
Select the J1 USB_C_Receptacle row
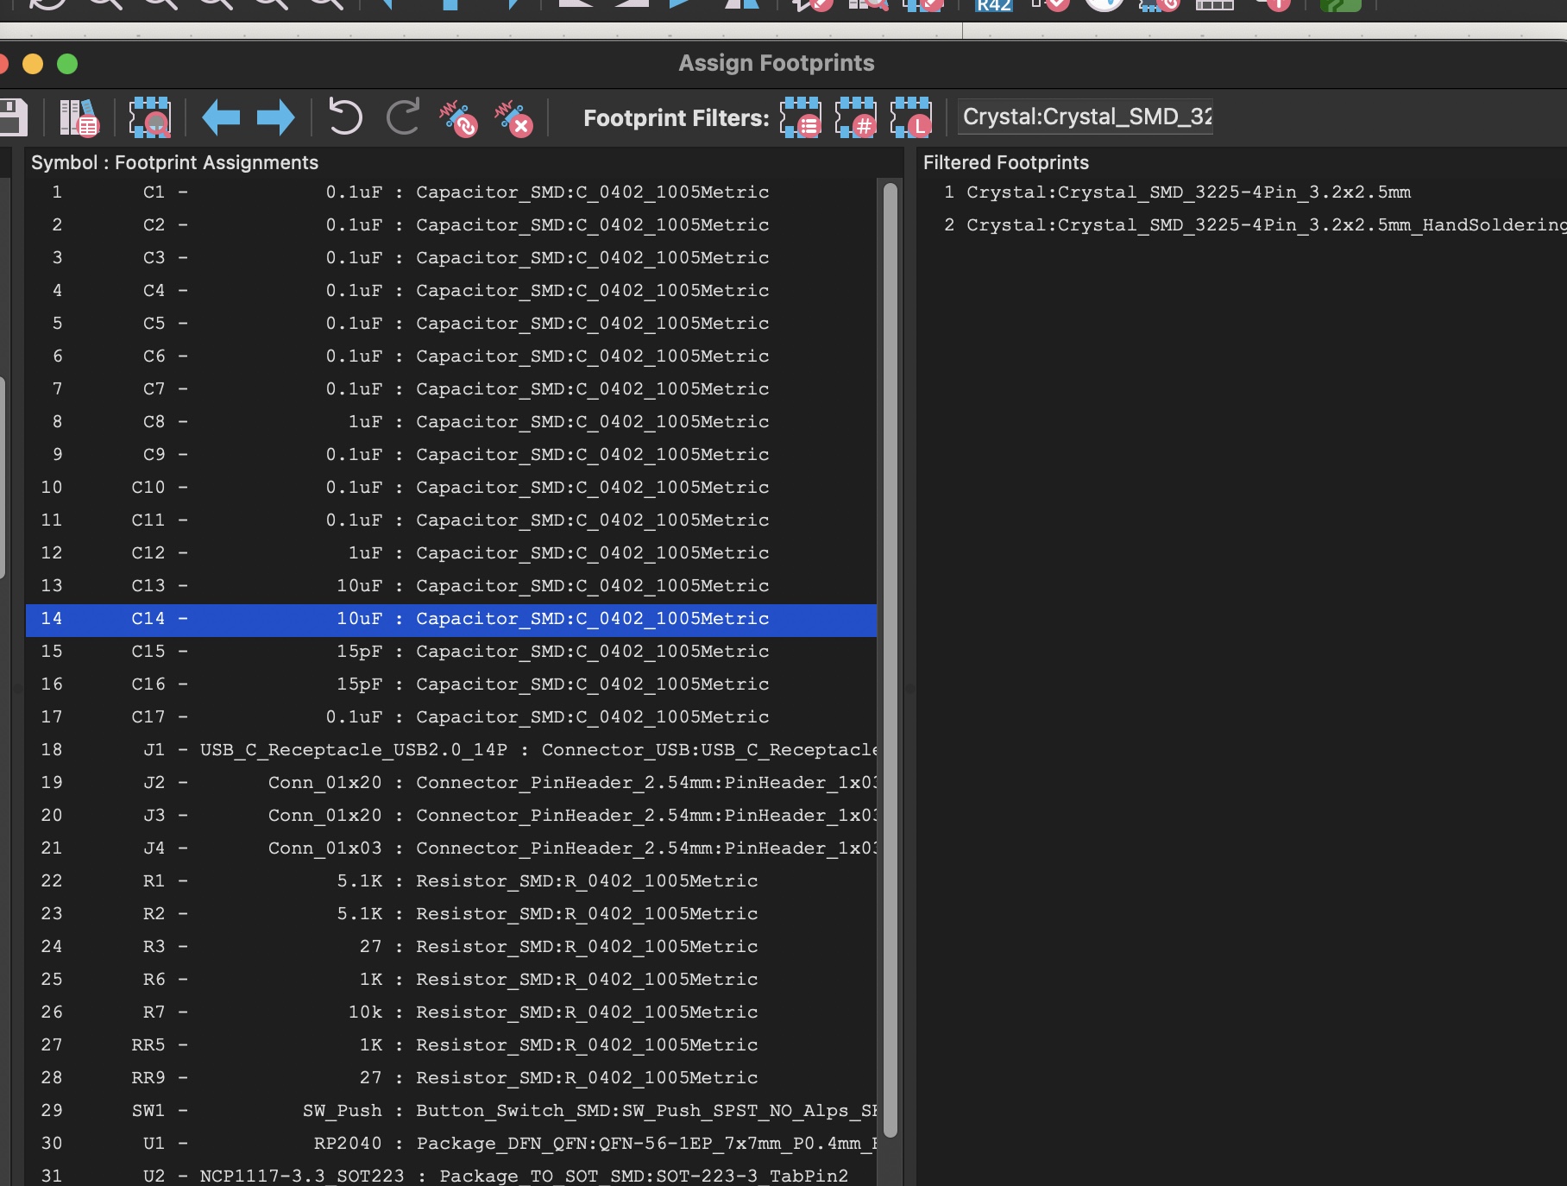(449, 750)
